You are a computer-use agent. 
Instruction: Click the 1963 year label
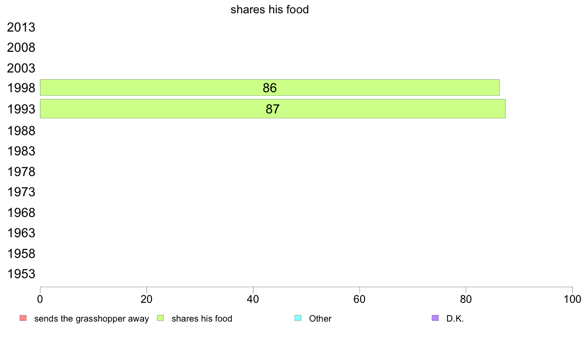(21, 233)
